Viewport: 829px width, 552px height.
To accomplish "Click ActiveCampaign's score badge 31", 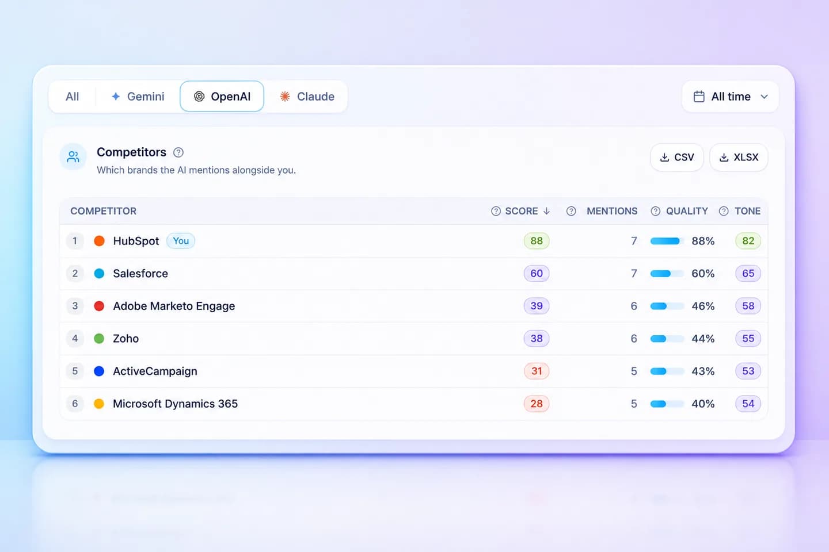I will click(537, 371).
